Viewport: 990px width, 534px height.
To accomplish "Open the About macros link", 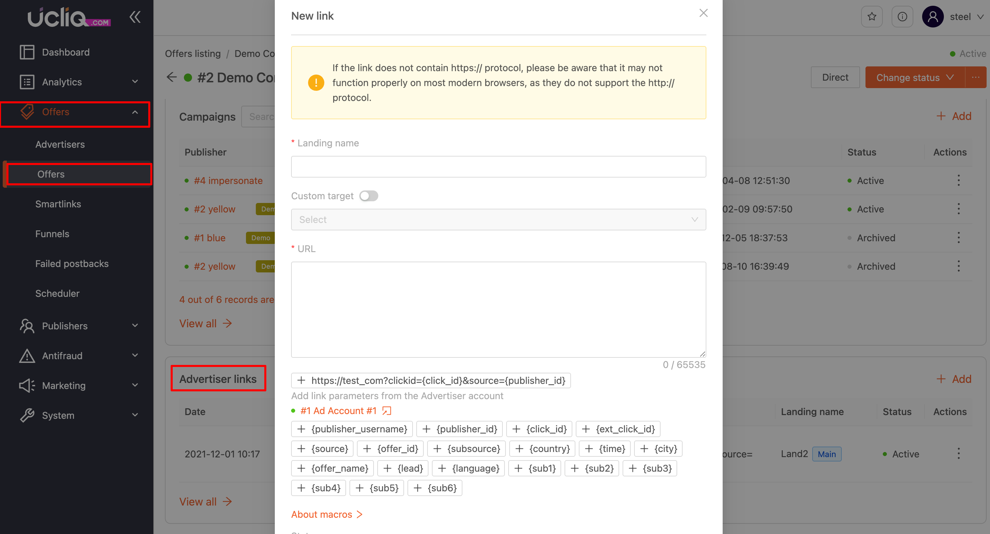I will [x=326, y=514].
